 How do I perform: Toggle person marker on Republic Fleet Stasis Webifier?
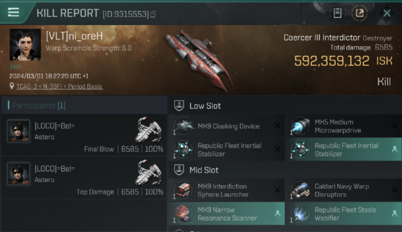tap(395, 213)
